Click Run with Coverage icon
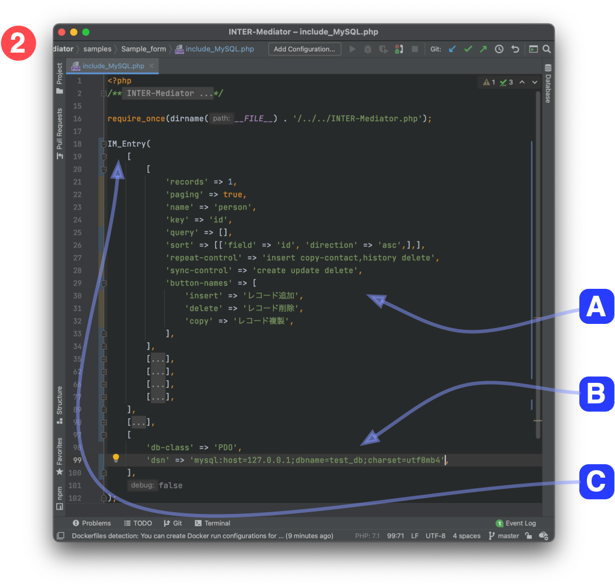Viewport: 615px width, 587px height. [x=383, y=49]
